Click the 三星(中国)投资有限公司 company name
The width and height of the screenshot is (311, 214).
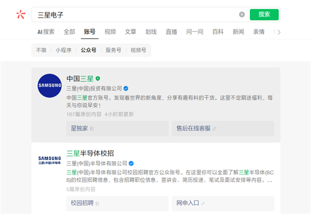coord(94,88)
